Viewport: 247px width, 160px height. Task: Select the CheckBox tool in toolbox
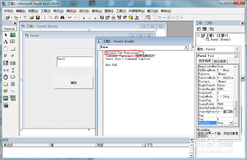click(6, 56)
